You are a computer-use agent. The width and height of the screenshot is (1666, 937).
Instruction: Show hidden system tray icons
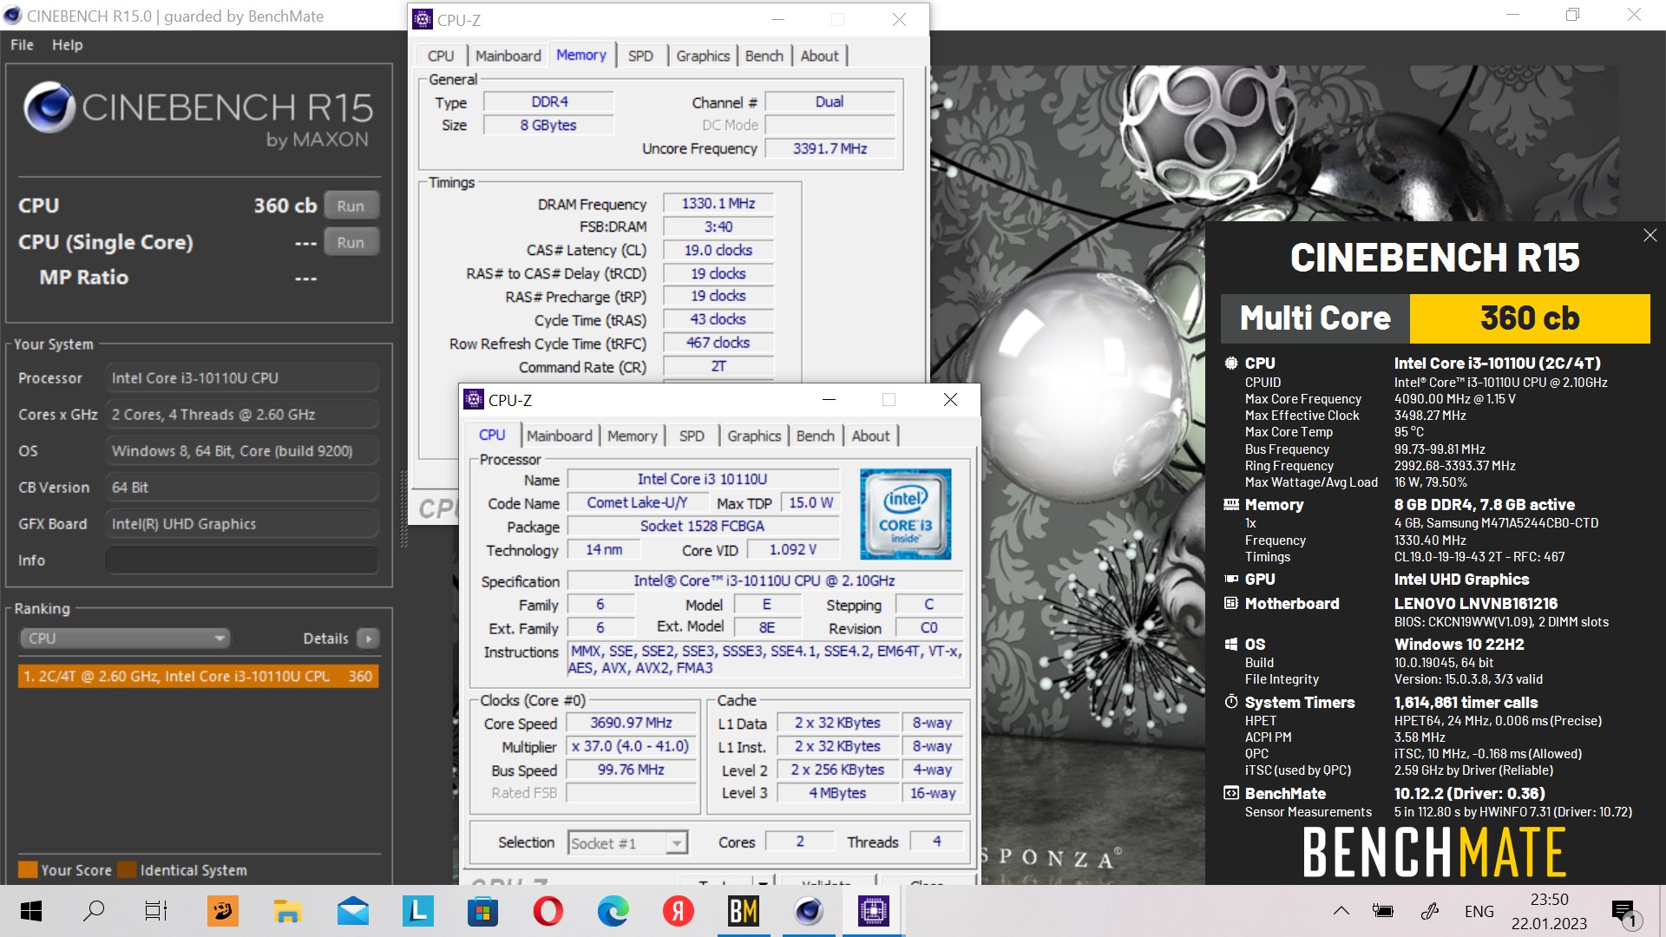[x=1341, y=911]
